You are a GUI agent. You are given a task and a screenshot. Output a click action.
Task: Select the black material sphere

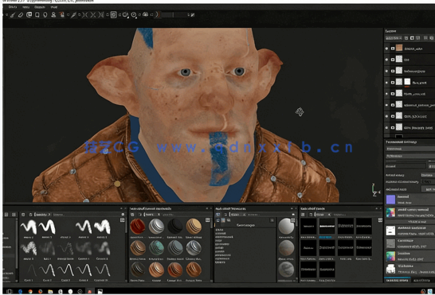point(175,227)
